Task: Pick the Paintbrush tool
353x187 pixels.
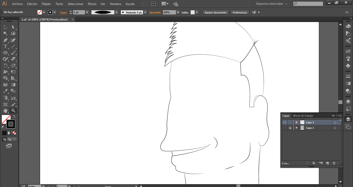Action: 13,53
